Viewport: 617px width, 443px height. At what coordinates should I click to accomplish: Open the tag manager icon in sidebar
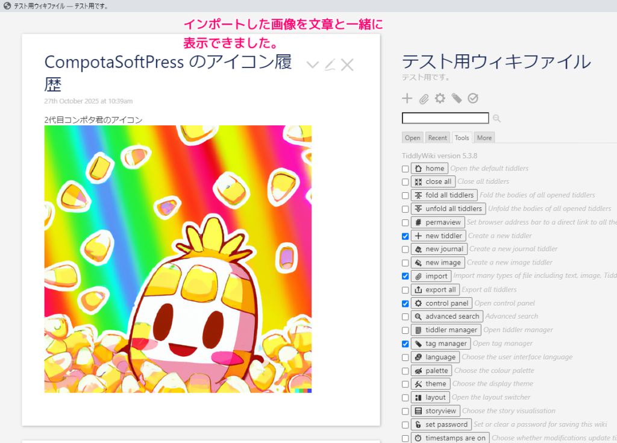[456, 98]
